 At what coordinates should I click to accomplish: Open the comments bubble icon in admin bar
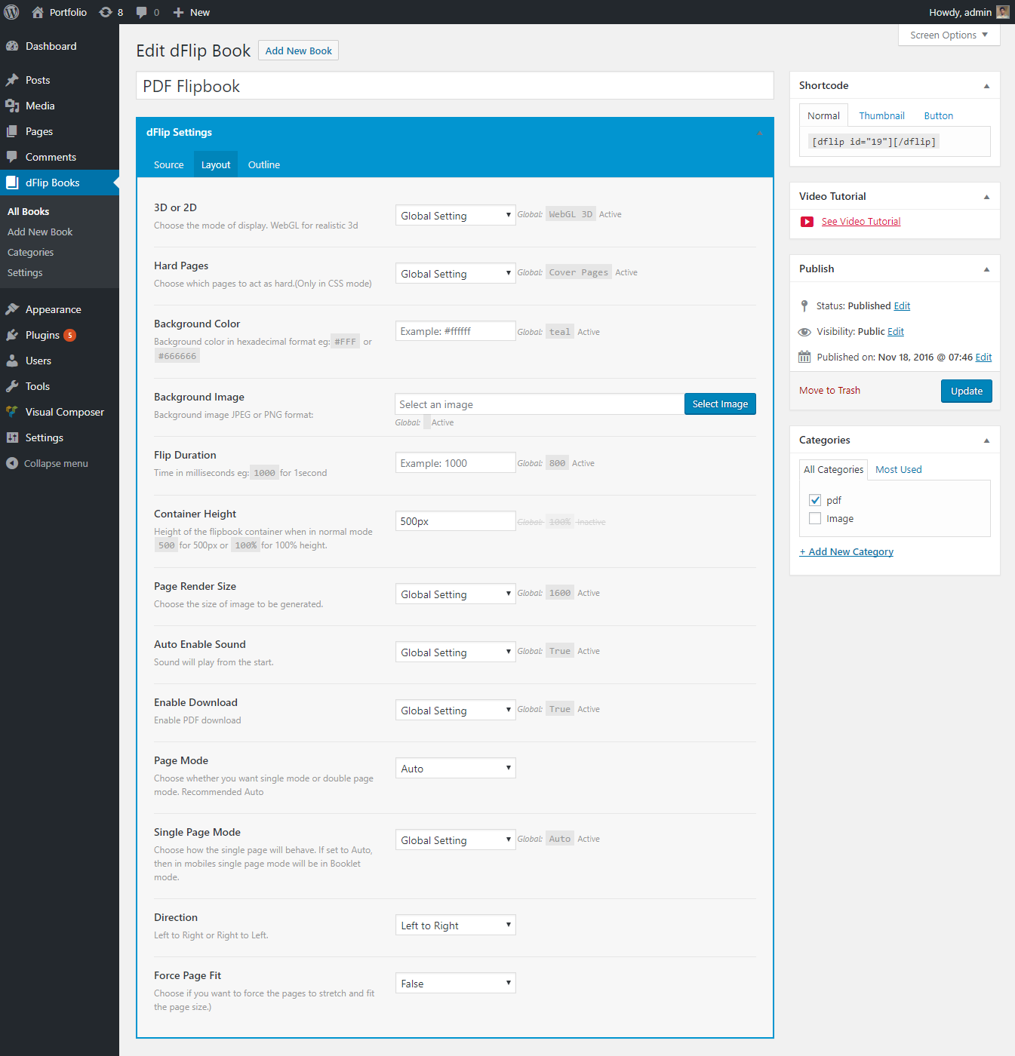[x=141, y=12]
